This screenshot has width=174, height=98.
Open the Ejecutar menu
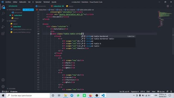pyautogui.click(x=38, y=2)
